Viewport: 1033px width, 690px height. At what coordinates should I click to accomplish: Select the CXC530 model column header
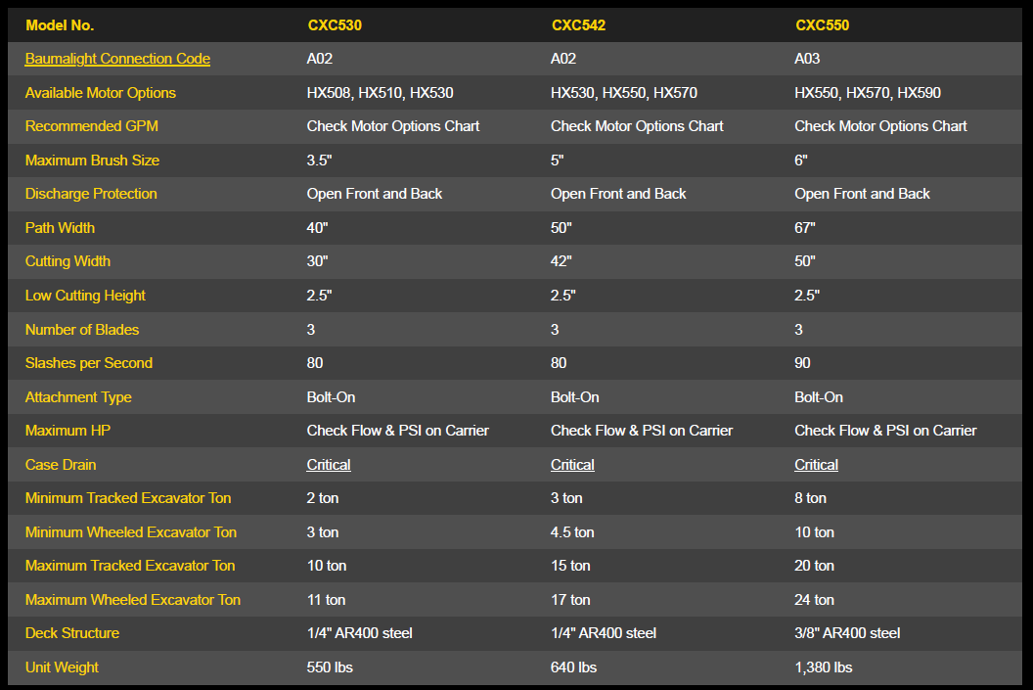(335, 25)
